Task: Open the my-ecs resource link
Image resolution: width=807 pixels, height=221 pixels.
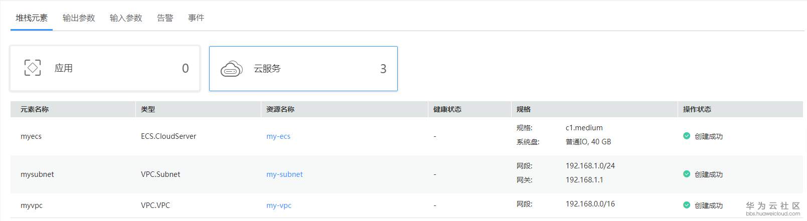Action: point(278,136)
